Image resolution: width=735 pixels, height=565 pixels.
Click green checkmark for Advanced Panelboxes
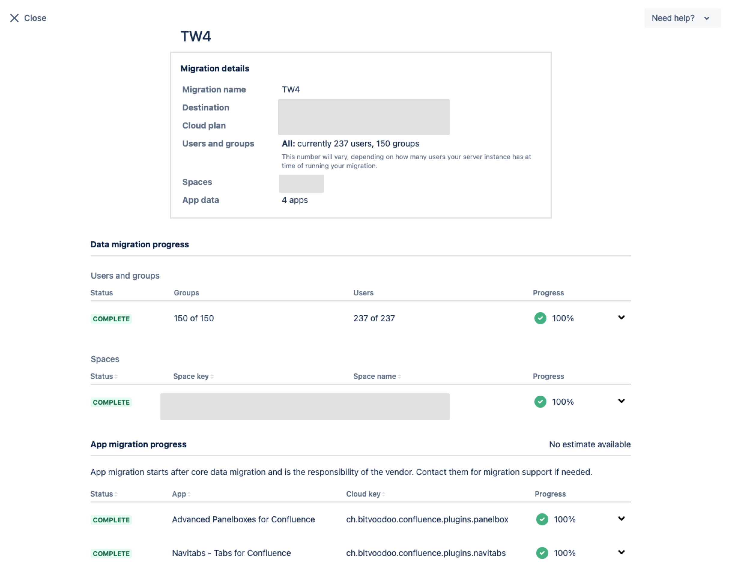(x=542, y=519)
